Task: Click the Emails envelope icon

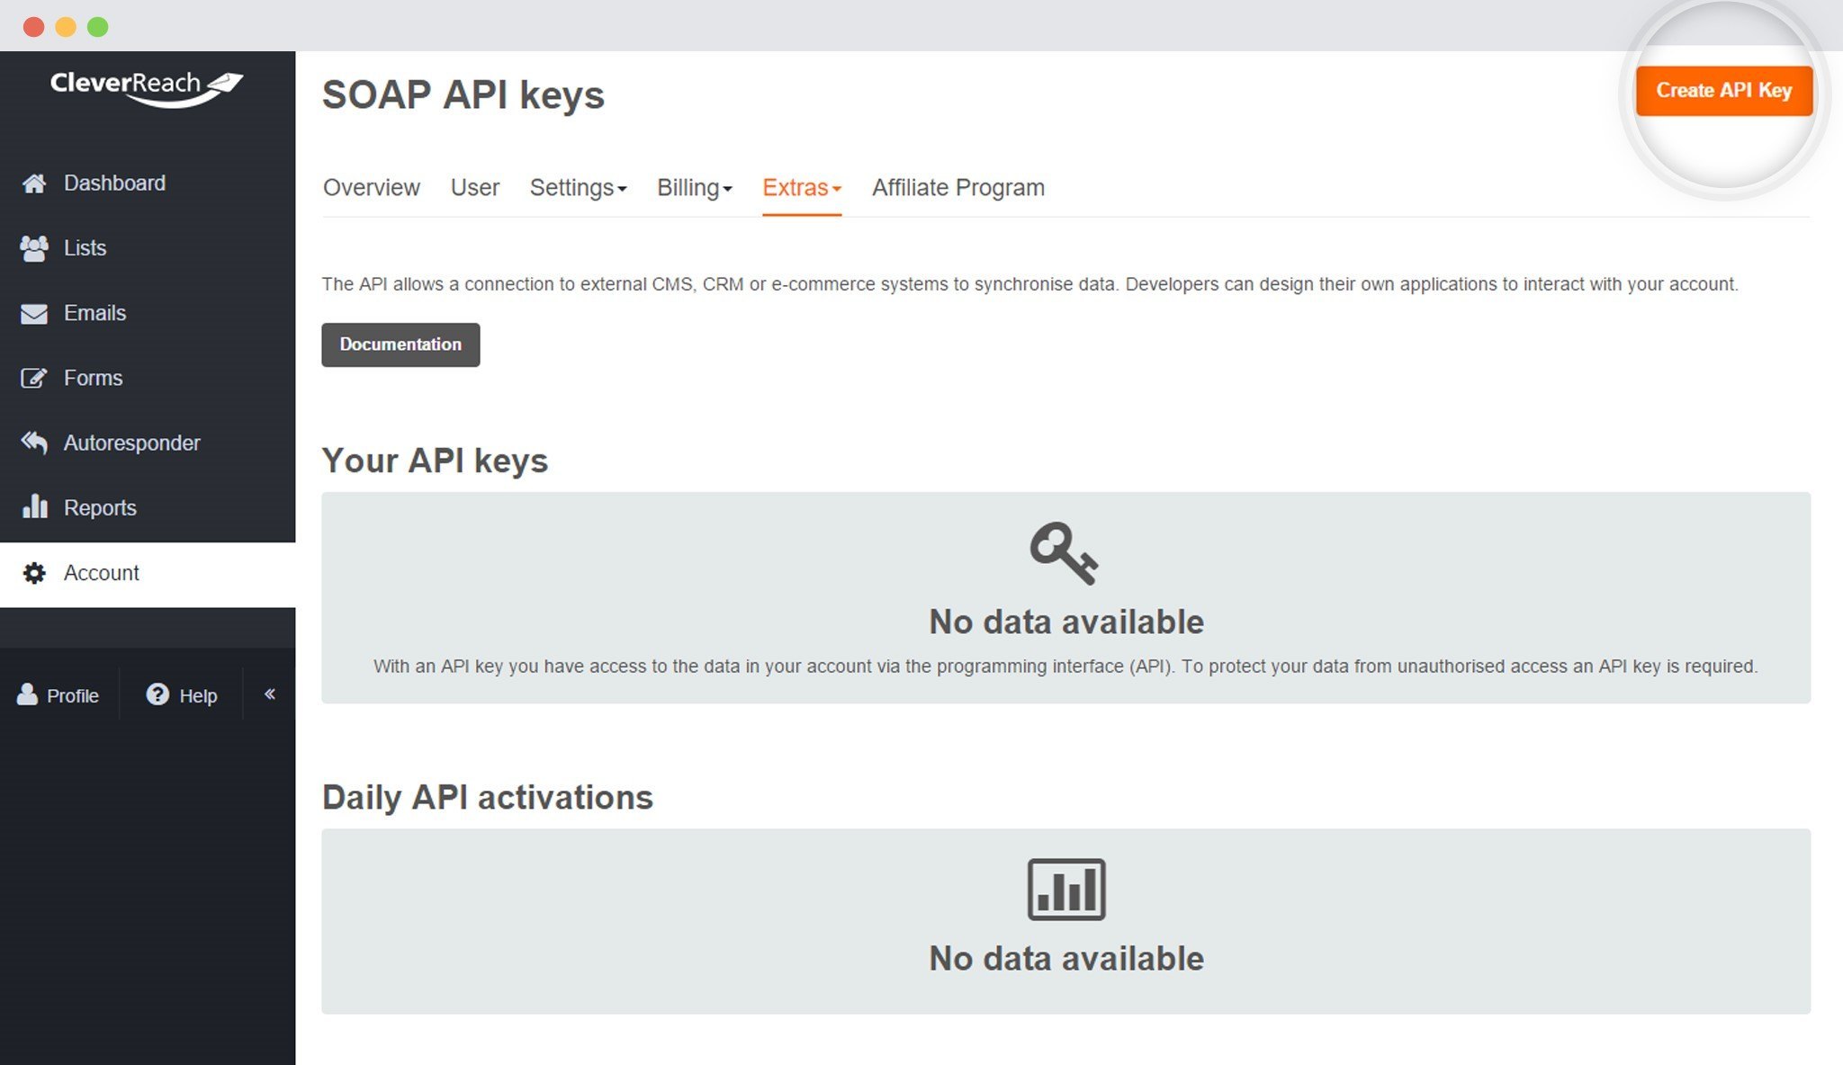Action: pos(34,314)
